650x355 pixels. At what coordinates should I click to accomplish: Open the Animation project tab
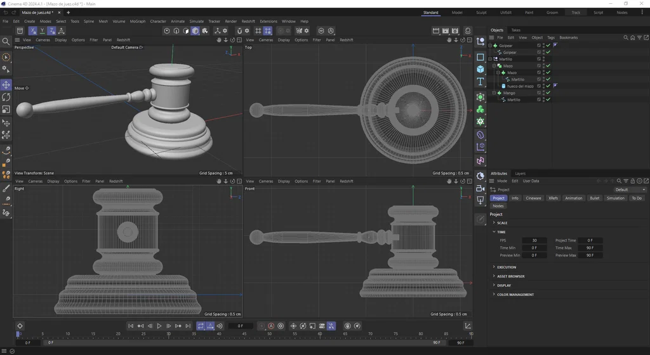coord(574,198)
